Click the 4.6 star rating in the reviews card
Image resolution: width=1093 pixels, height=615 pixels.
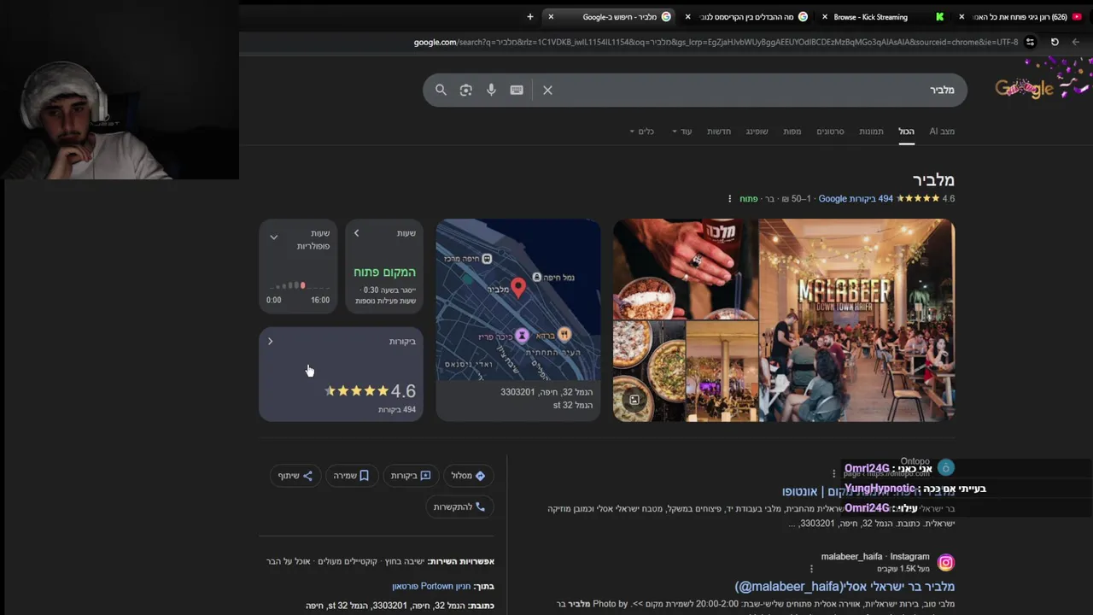[x=370, y=391]
